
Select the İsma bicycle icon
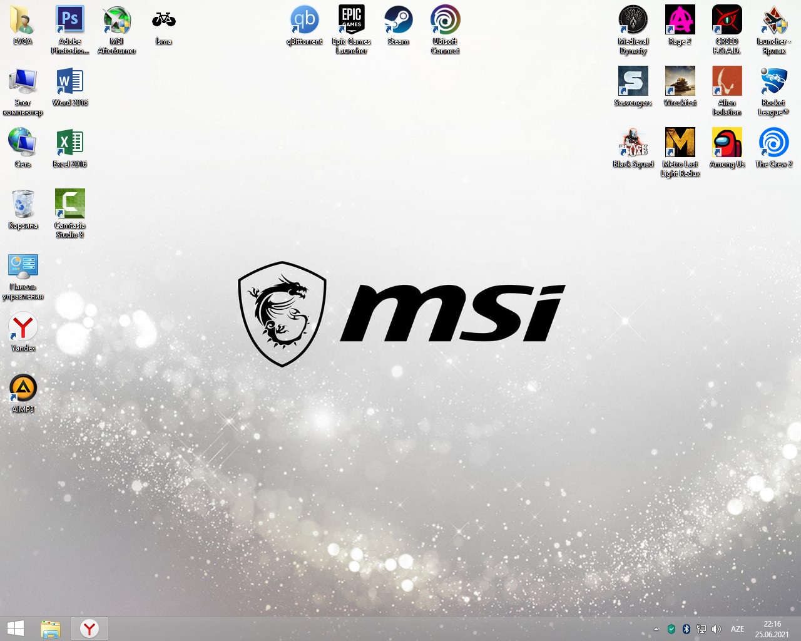[x=163, y=26]
